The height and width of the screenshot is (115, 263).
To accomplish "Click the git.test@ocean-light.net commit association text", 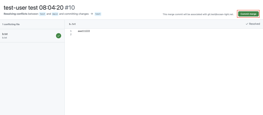I will click(x=198, y=14).
